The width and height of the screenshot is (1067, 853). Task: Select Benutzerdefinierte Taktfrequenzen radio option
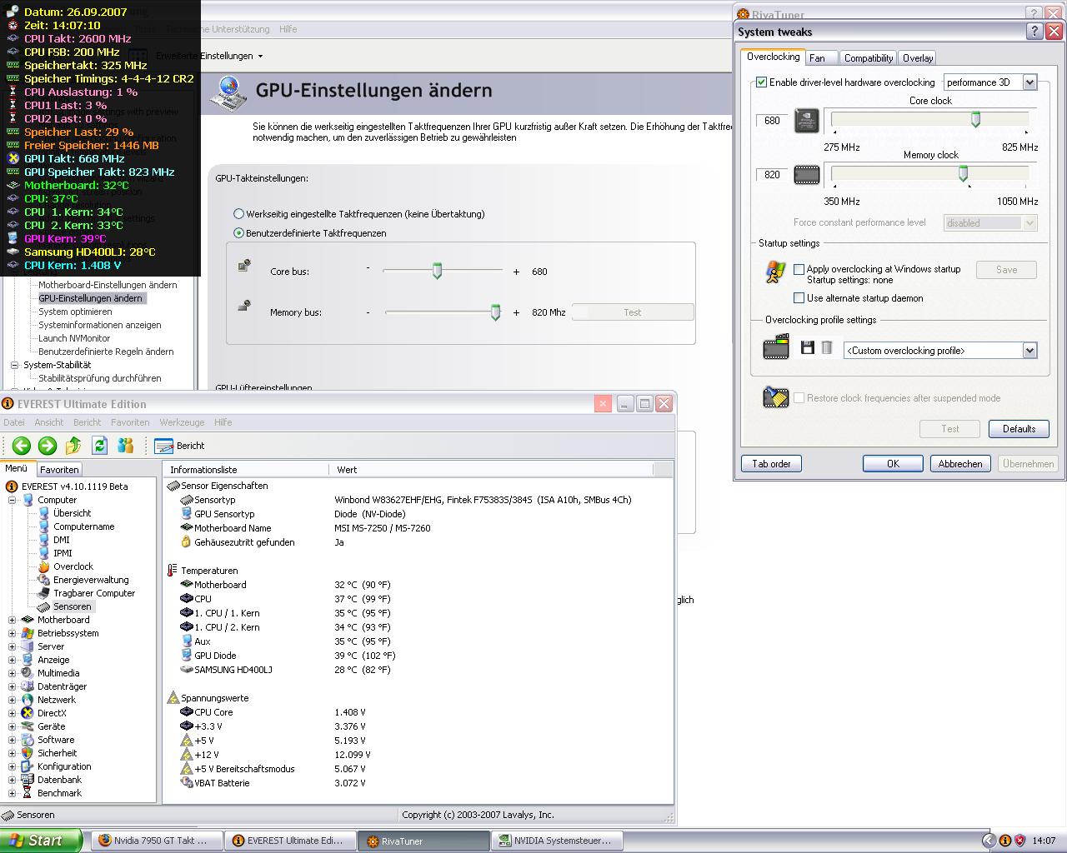point(239,233)
